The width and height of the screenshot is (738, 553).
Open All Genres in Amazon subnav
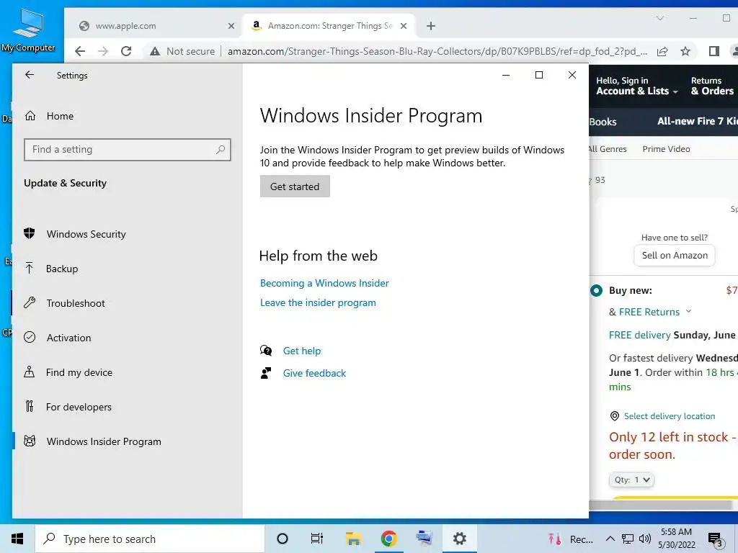(608, 149)
